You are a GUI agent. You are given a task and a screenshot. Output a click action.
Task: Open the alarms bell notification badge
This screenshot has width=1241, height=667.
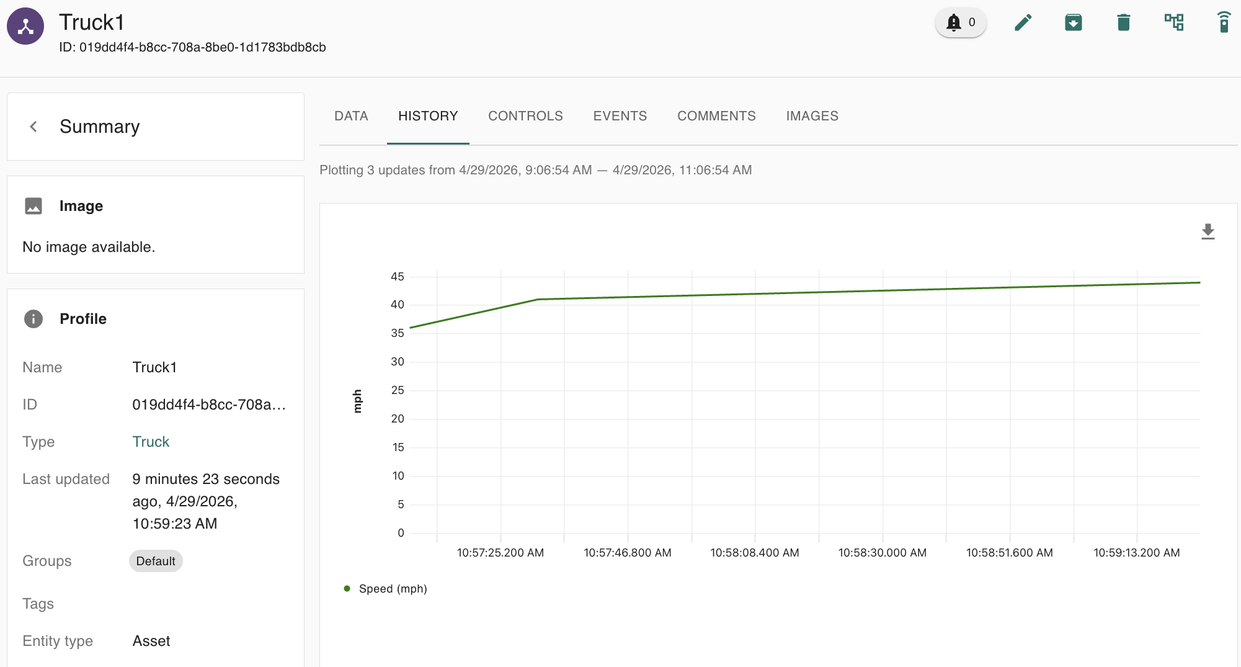[961, 22]
